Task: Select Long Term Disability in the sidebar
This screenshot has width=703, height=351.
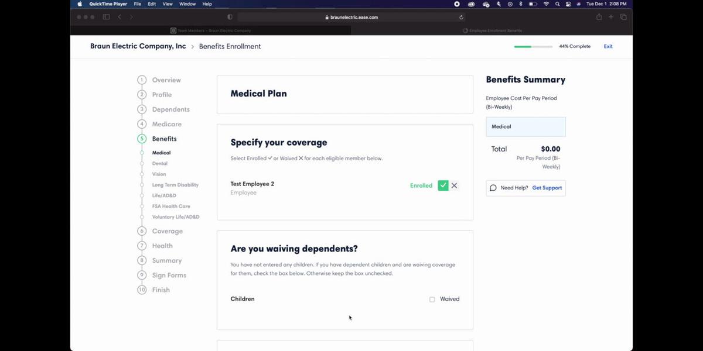Action: click(175, 185)
